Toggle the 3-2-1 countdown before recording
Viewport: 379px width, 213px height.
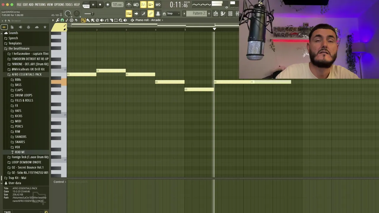[x=143, y=4]
